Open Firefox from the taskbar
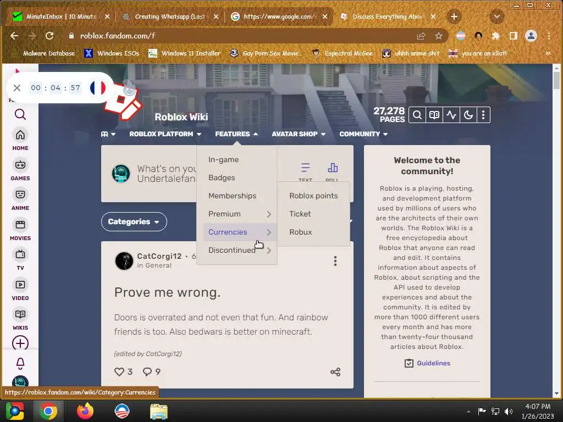The height and width of the screenshot is (422, 563). (x=85, y=411)
